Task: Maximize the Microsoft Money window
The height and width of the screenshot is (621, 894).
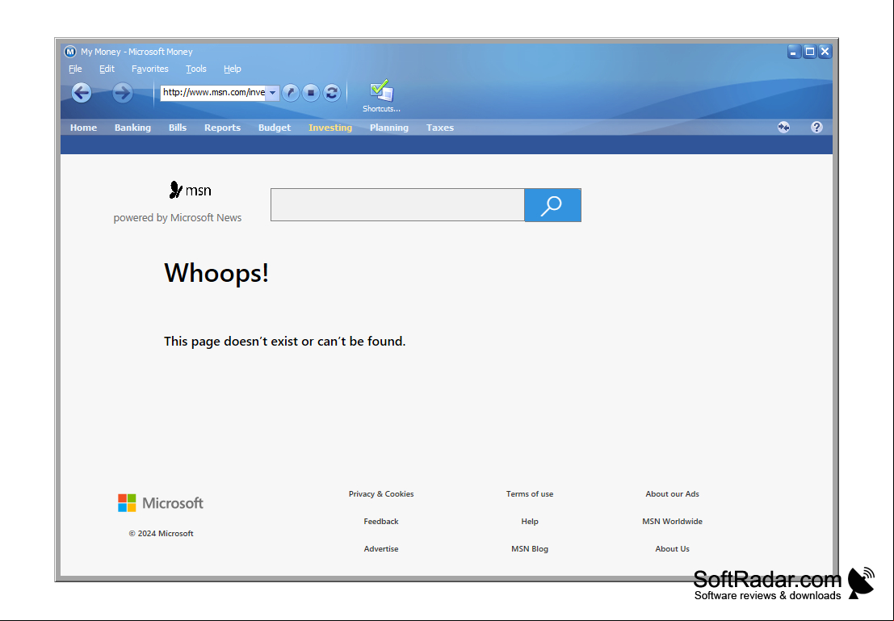Action: pyautogui.click(x=810, y=52)
